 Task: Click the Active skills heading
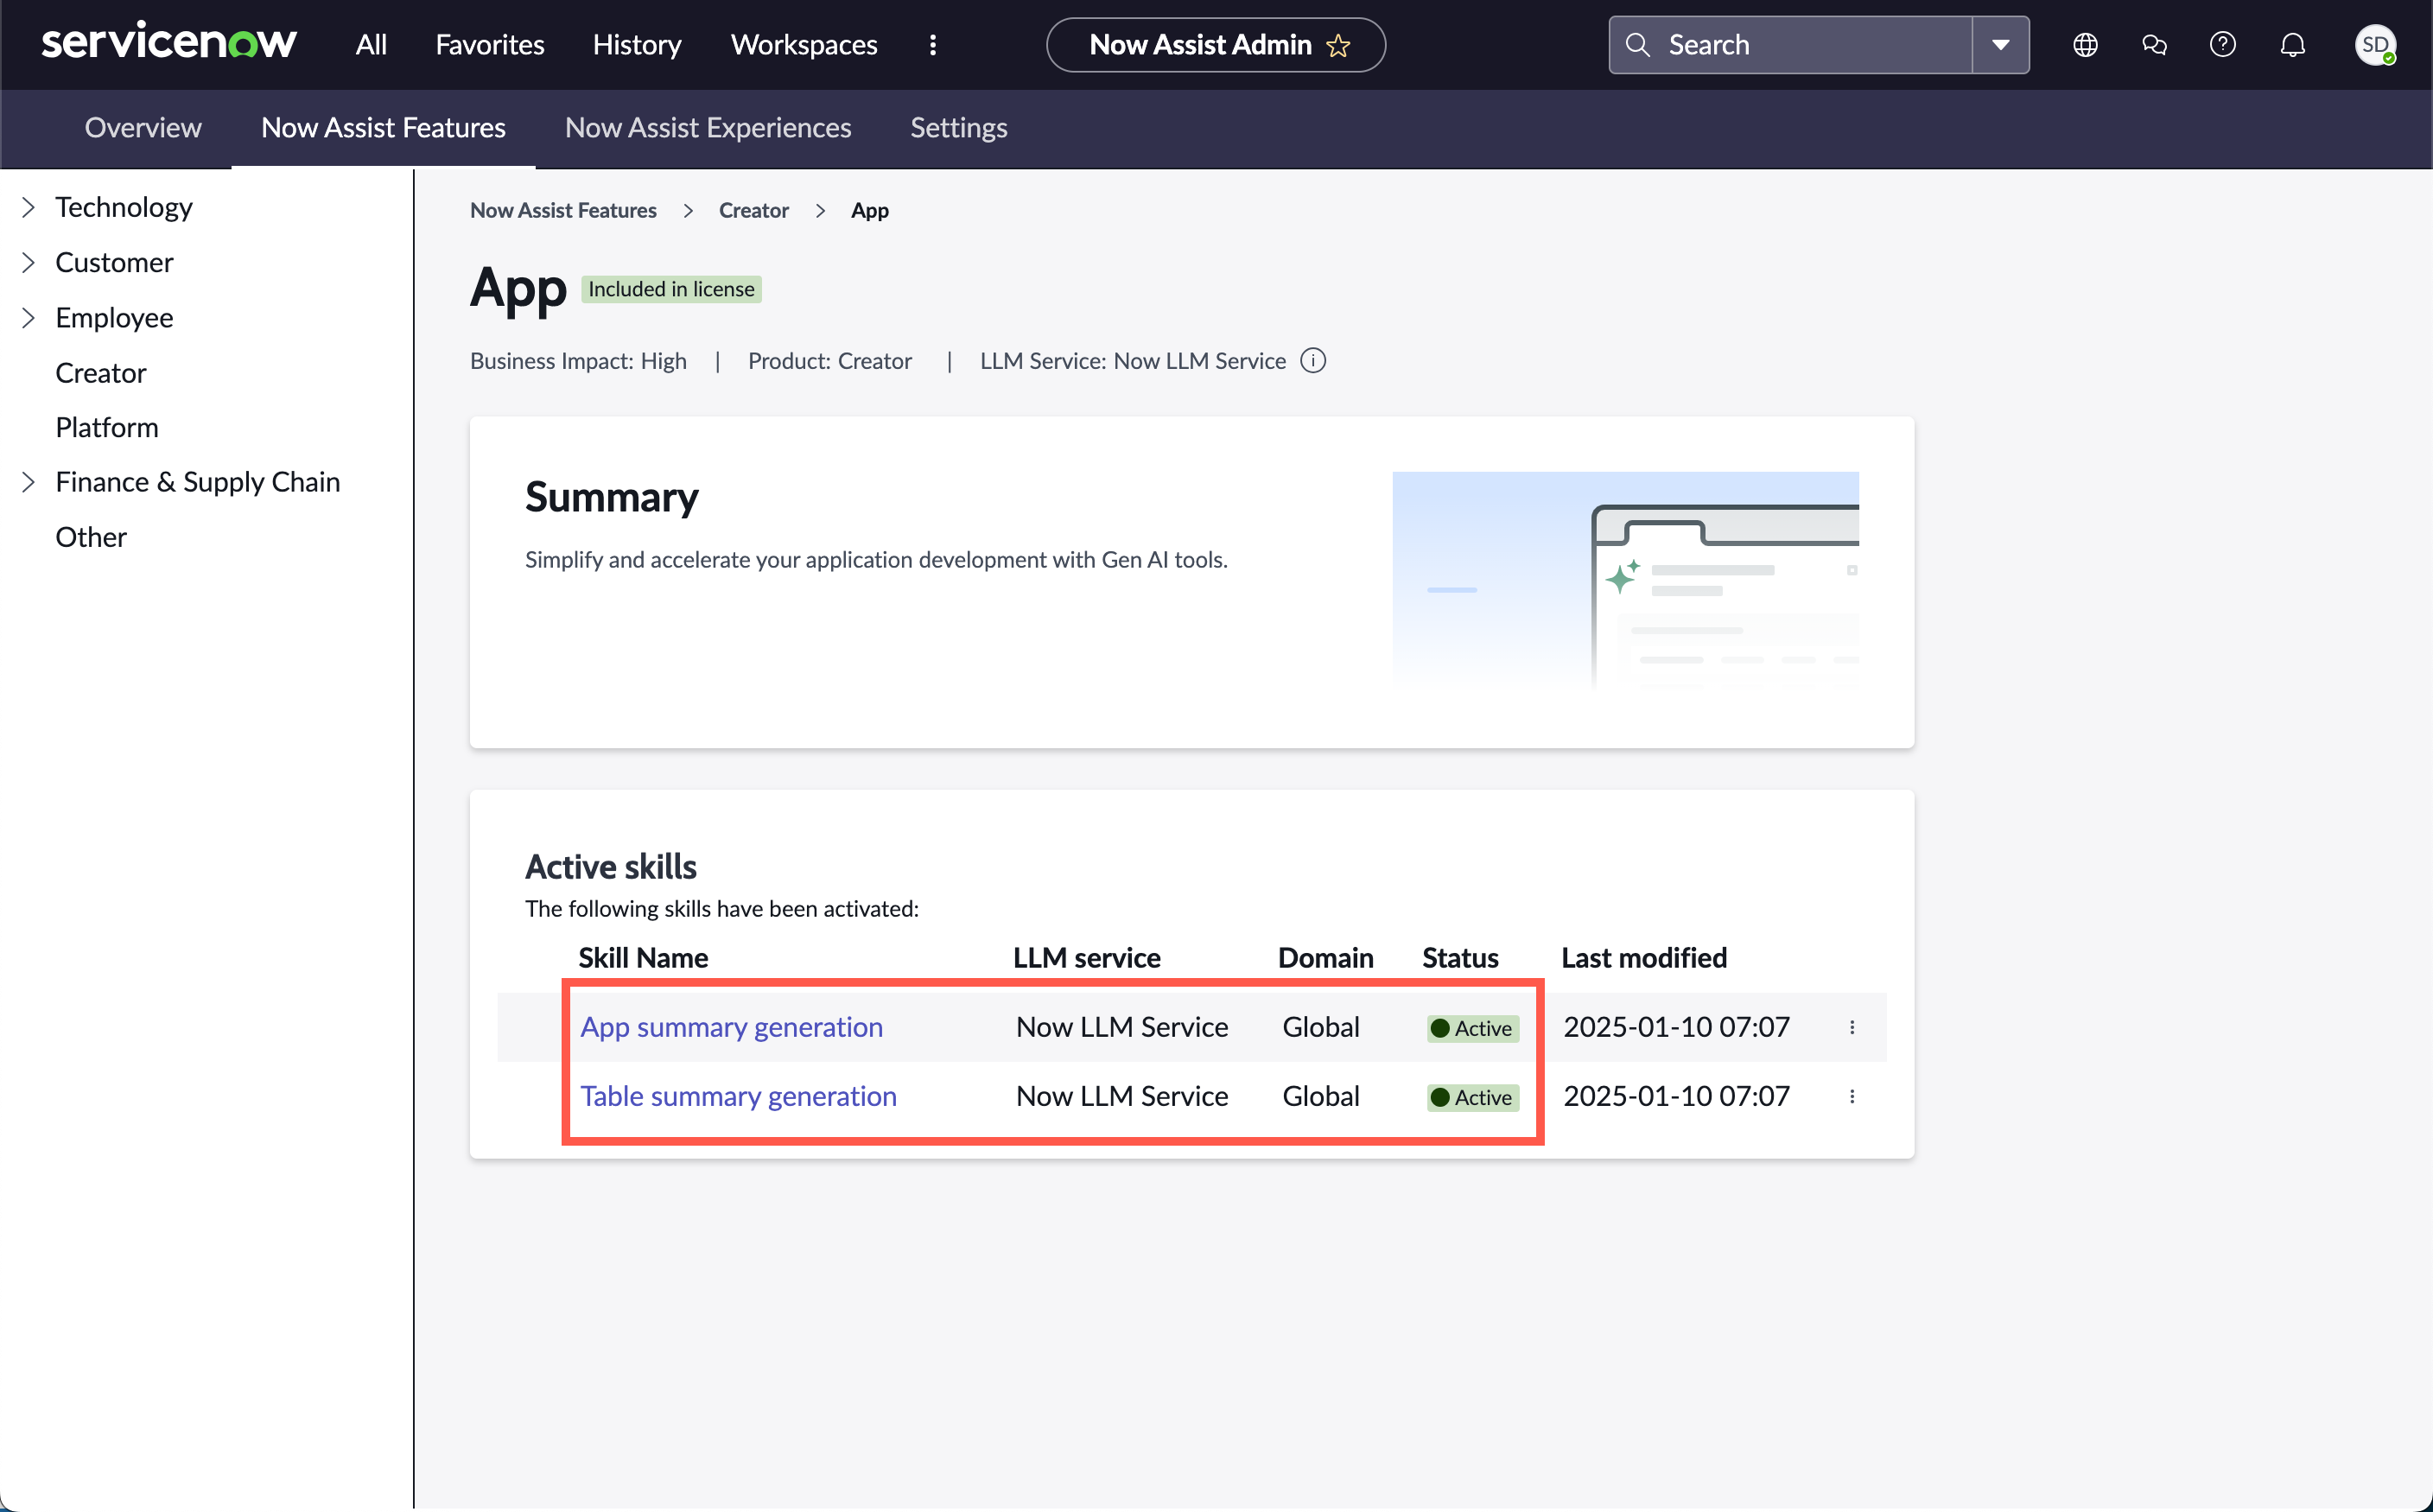coord(611,866)
